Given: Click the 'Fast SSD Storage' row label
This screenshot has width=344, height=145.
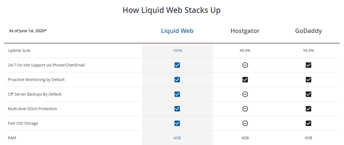Looking at the screenshot, I should [x=23, y=123].
